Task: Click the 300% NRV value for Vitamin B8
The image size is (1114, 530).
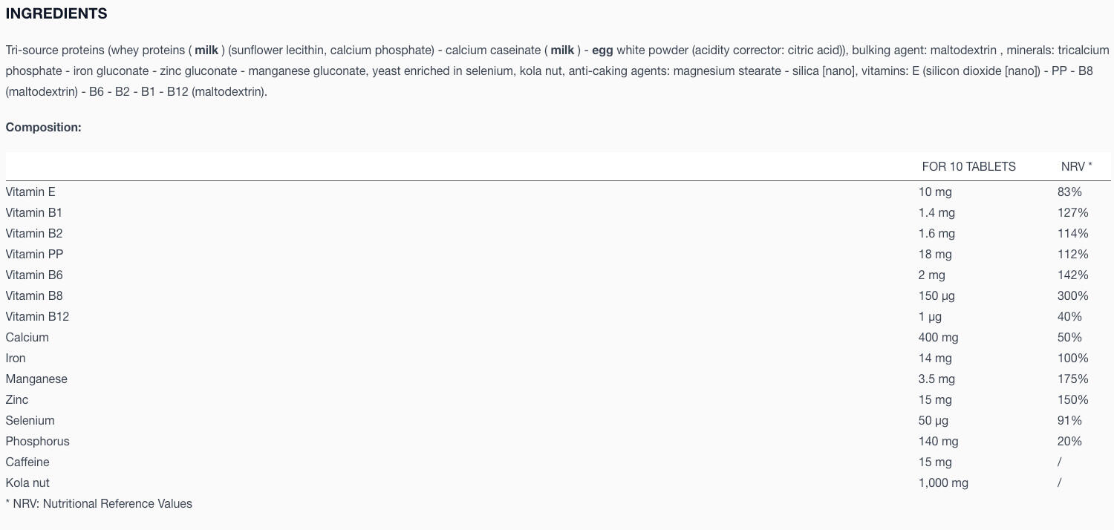Action: tap(1072, 295)
